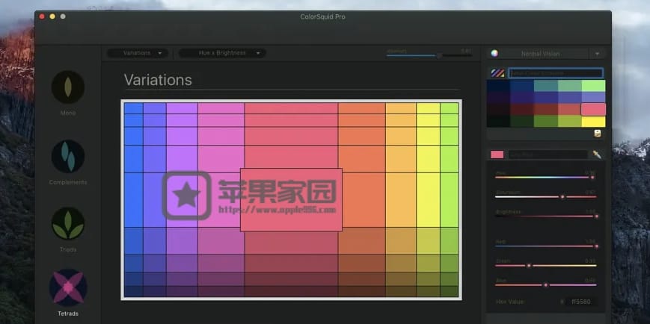
Task: Select the Tetrads cross-shaped icon
Action: click(x=68, y=287)
